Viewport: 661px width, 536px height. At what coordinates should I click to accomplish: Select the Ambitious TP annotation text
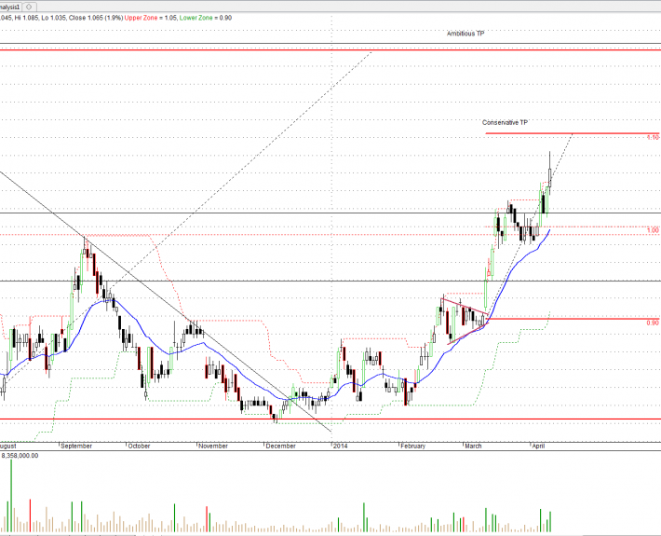coord(465,33)
